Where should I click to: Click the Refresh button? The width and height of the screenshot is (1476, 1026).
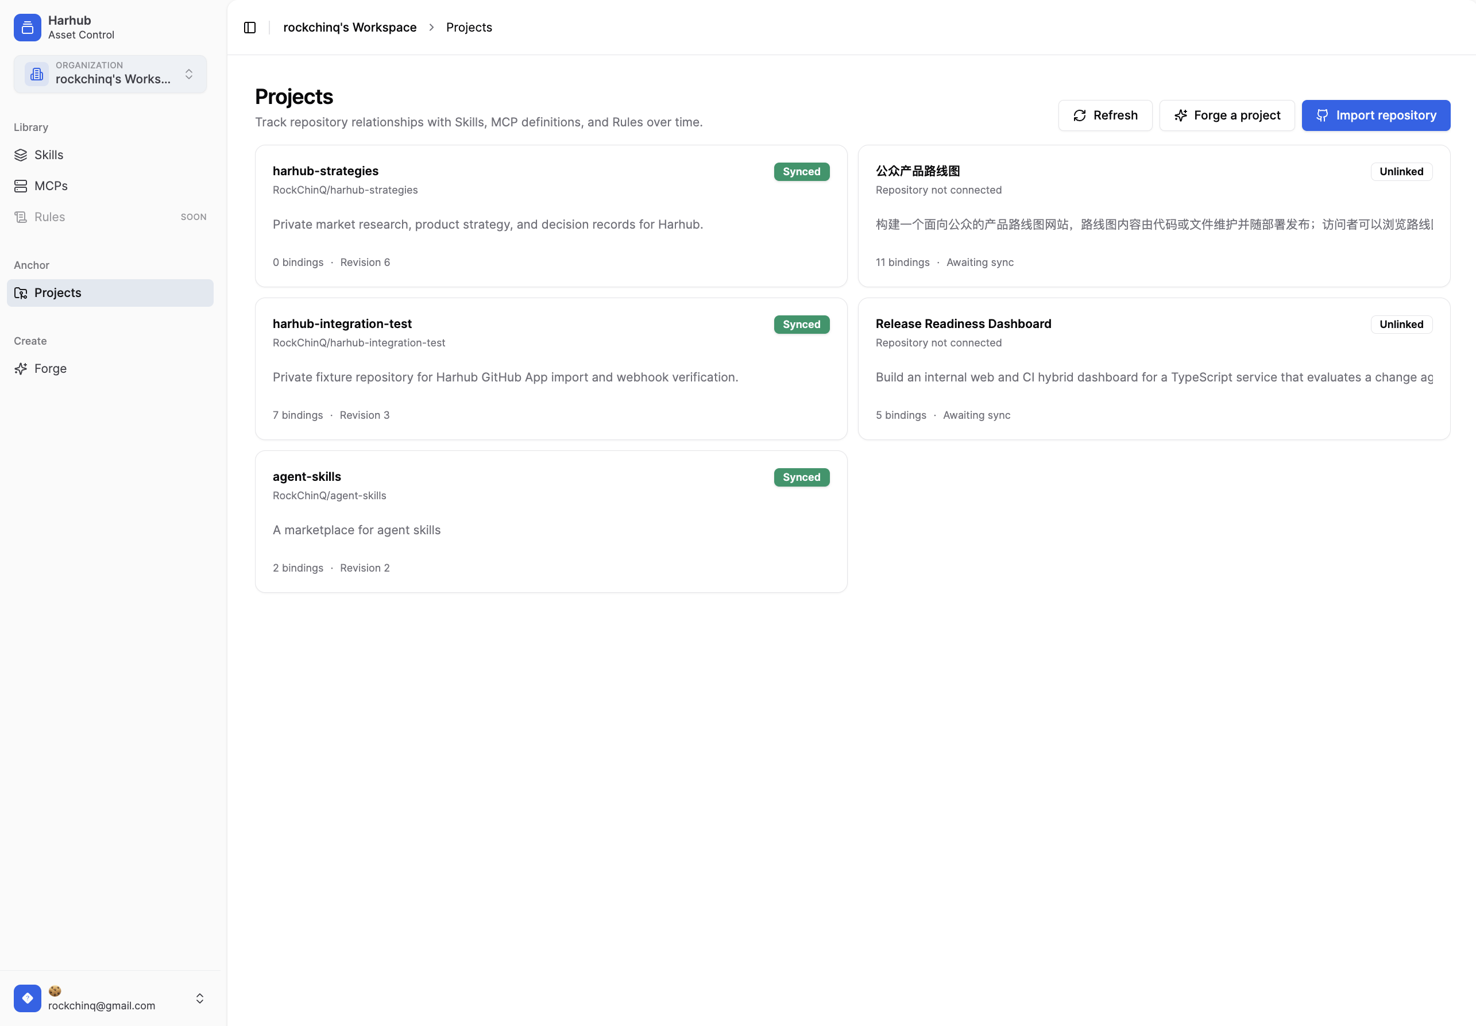pyautogui.click(x=1104, y=115)
